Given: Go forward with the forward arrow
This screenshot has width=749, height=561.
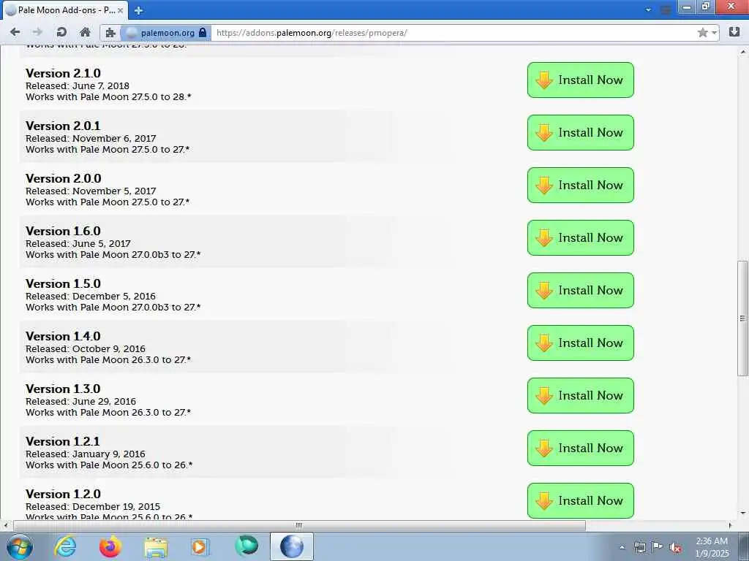Looking at the screenshot, I should [37, 32].
